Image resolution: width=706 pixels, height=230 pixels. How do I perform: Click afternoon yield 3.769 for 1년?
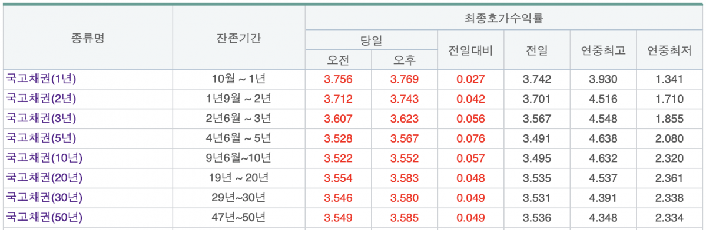[x=405, y=79]
